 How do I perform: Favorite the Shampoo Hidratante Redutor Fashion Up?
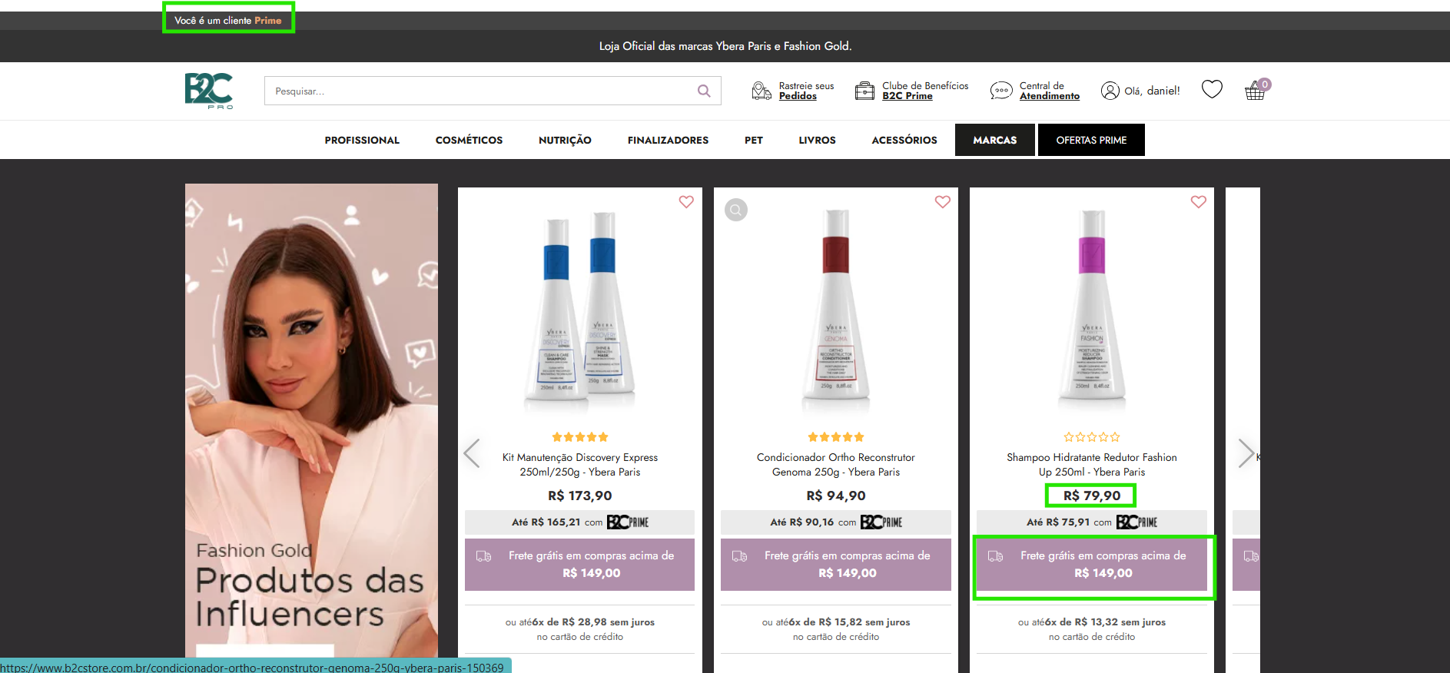(x=1198, y=201)
